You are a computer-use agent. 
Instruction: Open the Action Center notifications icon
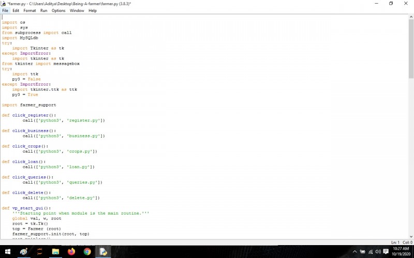point(386,252)
